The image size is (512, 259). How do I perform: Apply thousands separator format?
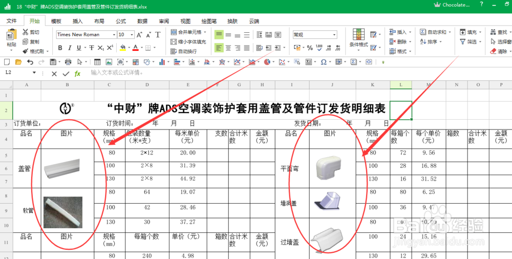[x=319, y=48]
